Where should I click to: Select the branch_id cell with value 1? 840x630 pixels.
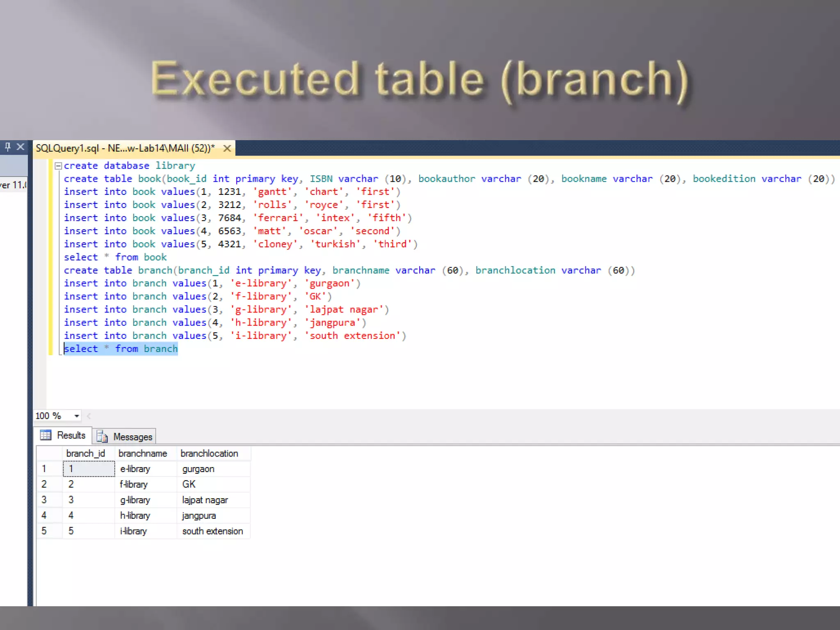coord(89,469)
